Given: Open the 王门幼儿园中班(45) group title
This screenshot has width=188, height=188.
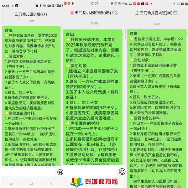Looking at the screenshot, I should (x=93, y=13).
